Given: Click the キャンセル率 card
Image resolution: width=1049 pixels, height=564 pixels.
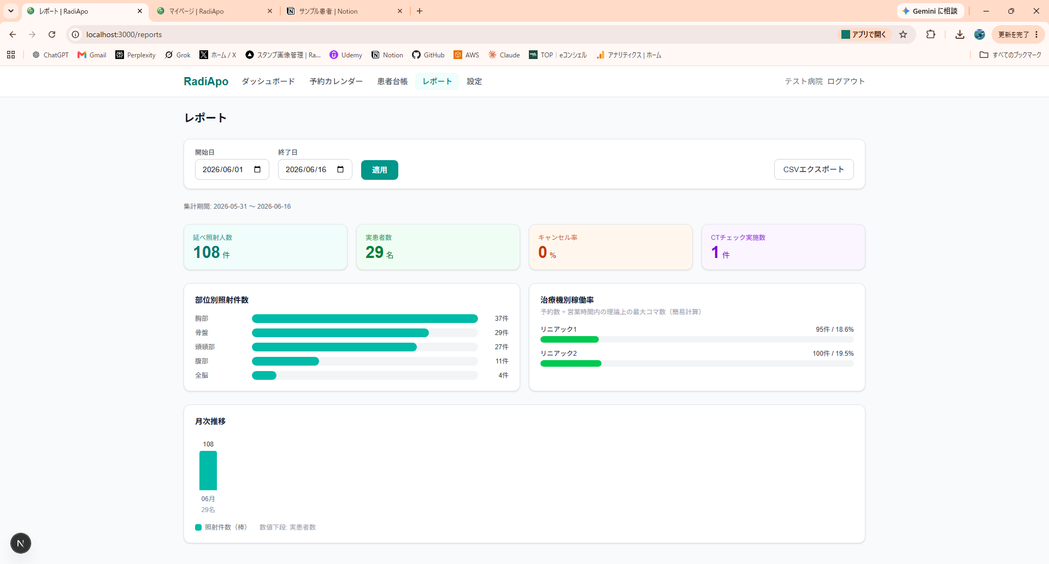Looking at the screenshot, I should point(611,247).
